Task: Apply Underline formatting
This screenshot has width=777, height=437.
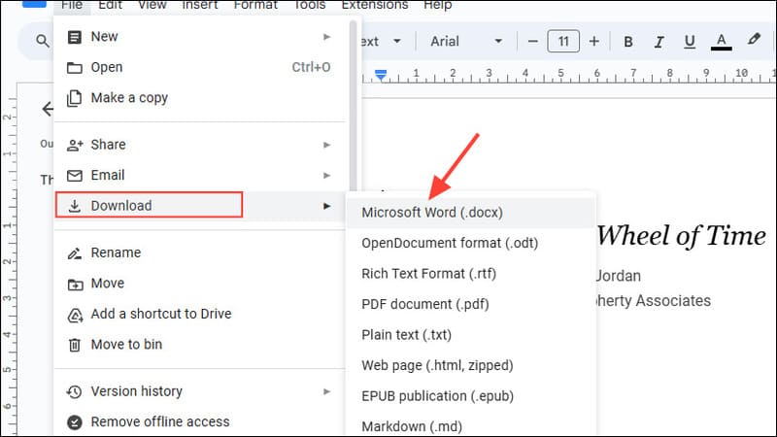Action: click(690, 42)
